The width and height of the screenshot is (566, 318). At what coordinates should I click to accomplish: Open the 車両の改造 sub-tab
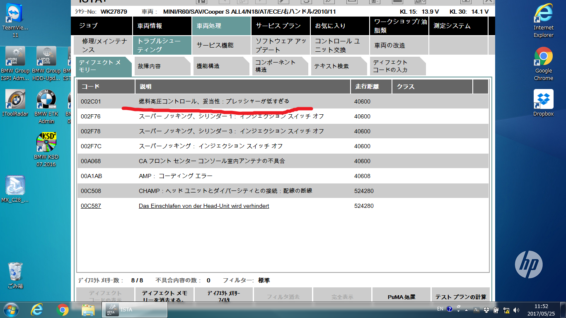coord(399,46)
